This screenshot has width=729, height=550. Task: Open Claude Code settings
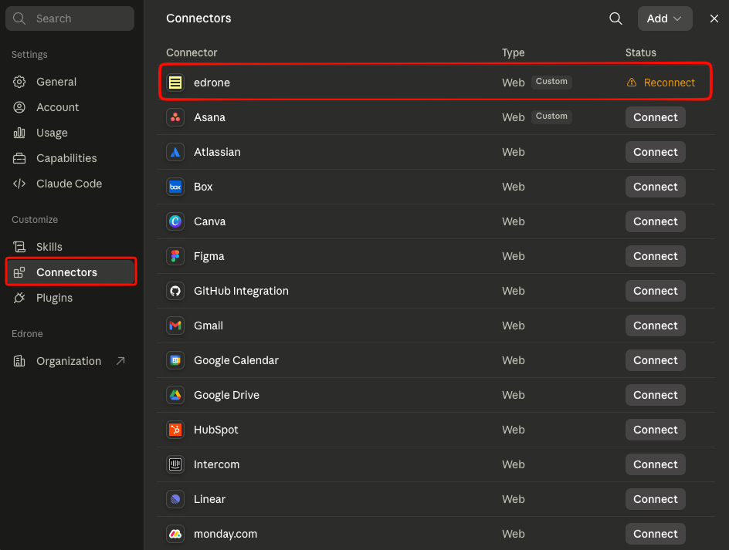(x=70, y=184)
